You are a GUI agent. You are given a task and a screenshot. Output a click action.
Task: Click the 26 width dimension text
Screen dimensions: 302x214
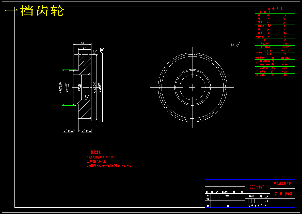tap(85, 48)
